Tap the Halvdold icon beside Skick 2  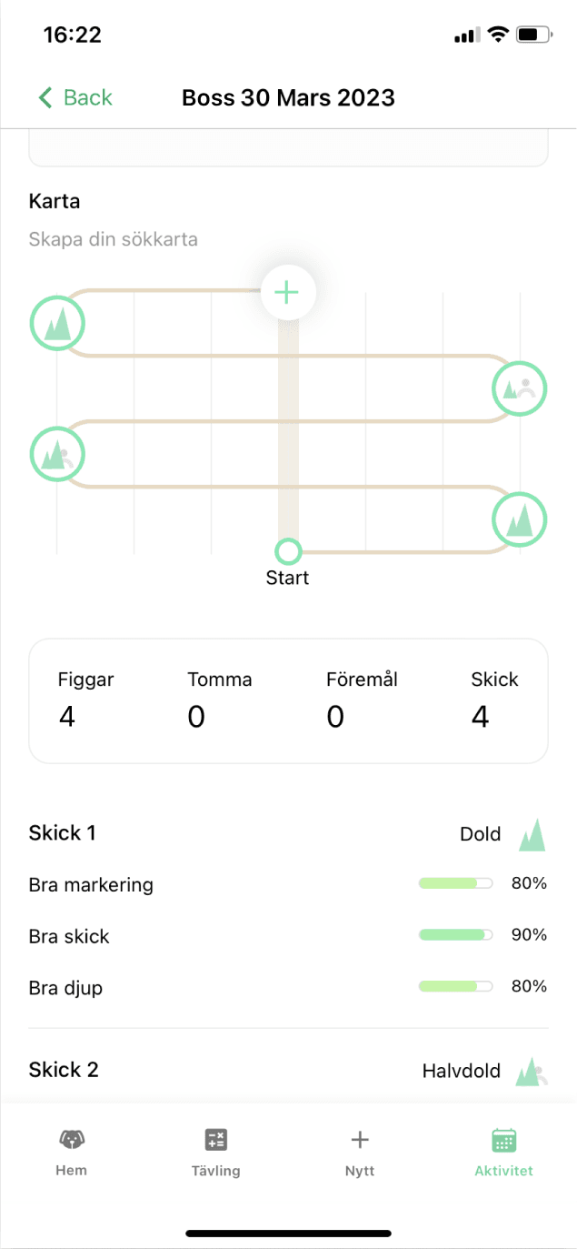(x=532, y=1073)
